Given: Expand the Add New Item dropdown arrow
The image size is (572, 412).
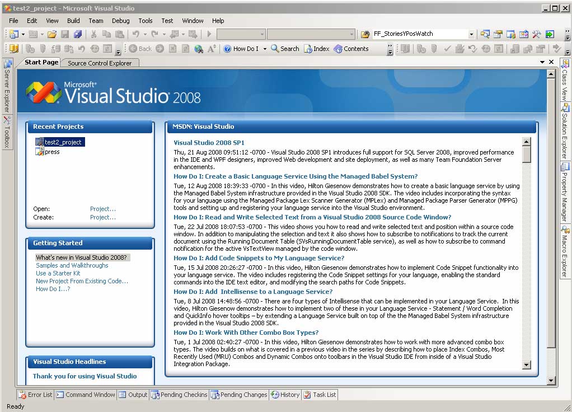Looking at the screenshot, I should 42,34.
